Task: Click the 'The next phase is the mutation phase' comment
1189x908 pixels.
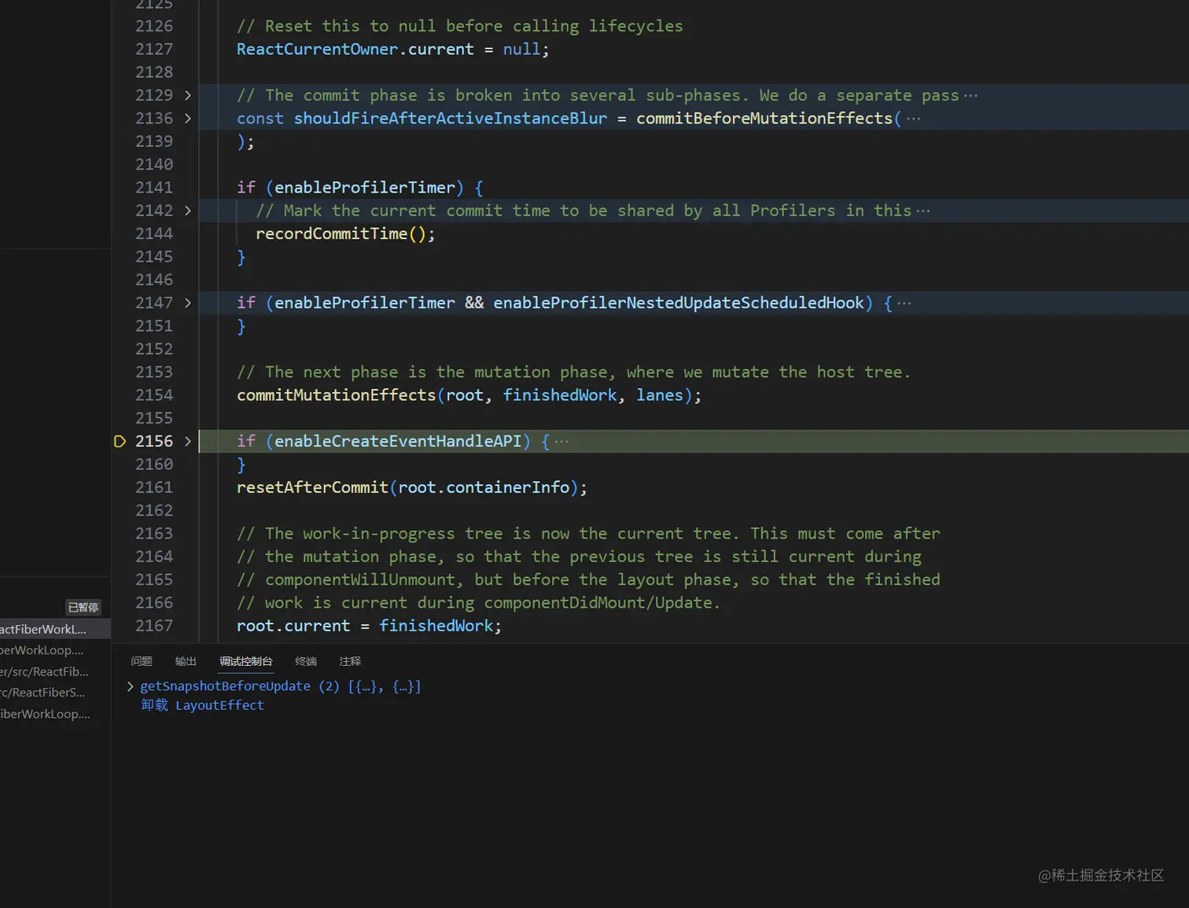Action: click(x=573, y=372)
